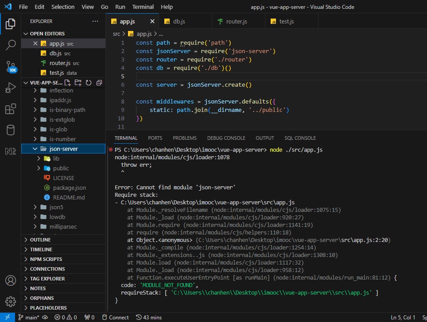427x322 pixels.
Task: Collapse the OPEN EDITORS section
Action: point(47,34)
